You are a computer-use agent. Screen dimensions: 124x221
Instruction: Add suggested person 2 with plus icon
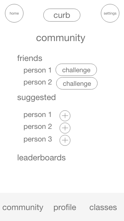point(65,128)
